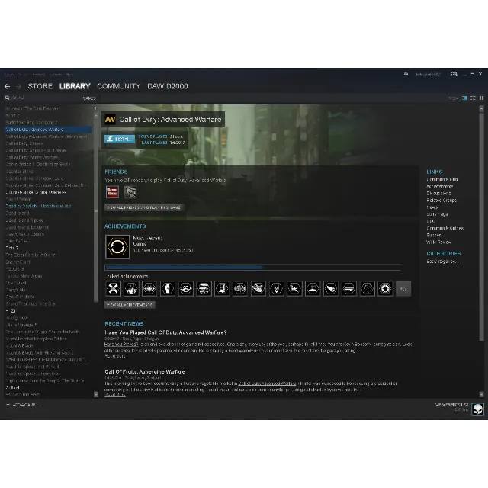Open the inbox envelope icon
The height and width of the screenshot is (488, 488).
(x=406, y=74)
